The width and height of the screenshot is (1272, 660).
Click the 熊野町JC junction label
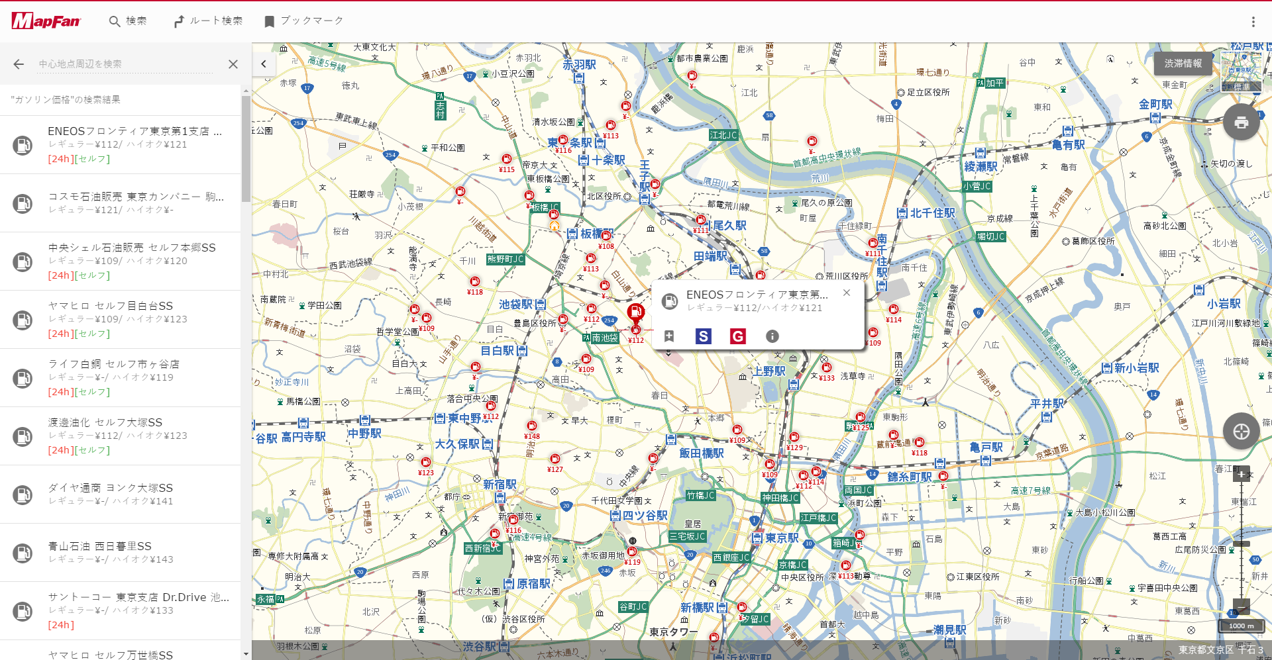pyautogui.click(x=505, y=259)
